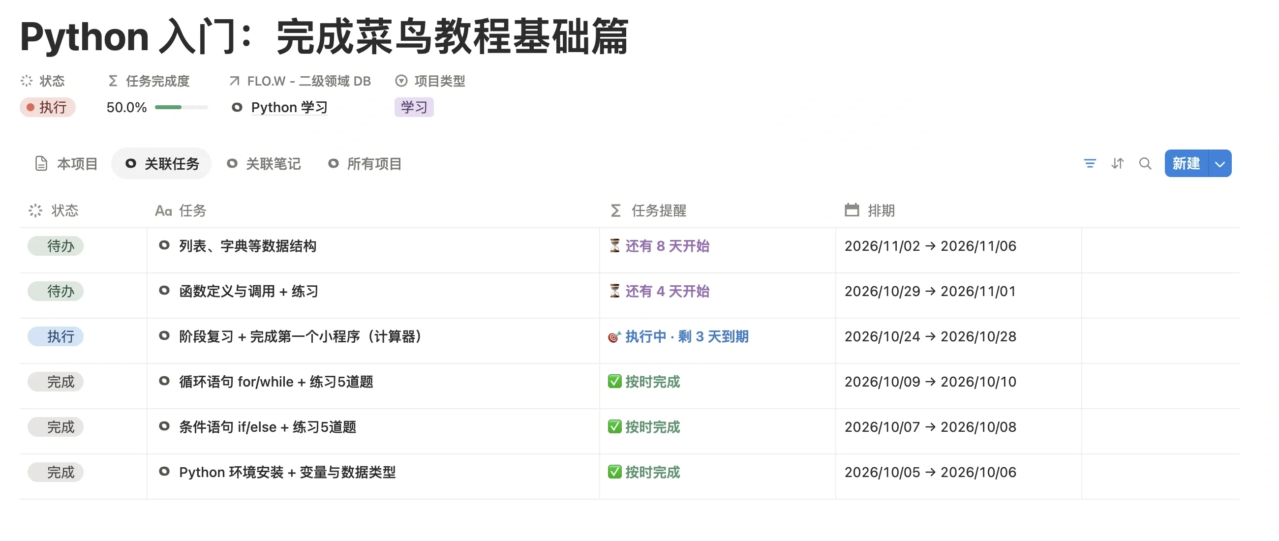Image resolution: width=1279 pixels, height=541 pixels.
Task: Open the filter icon in toolbar
Action: [x=1089, y=163]
